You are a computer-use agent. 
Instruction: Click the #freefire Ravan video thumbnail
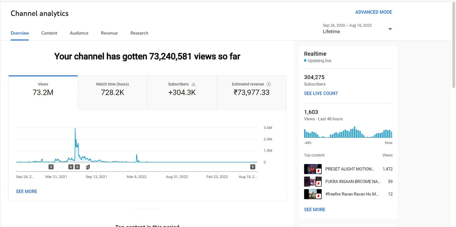(x=312, y=194)
